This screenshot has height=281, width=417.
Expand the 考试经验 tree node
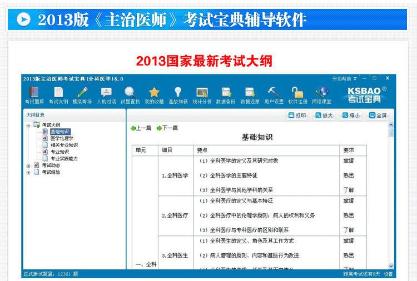click(x=28, y=173)
